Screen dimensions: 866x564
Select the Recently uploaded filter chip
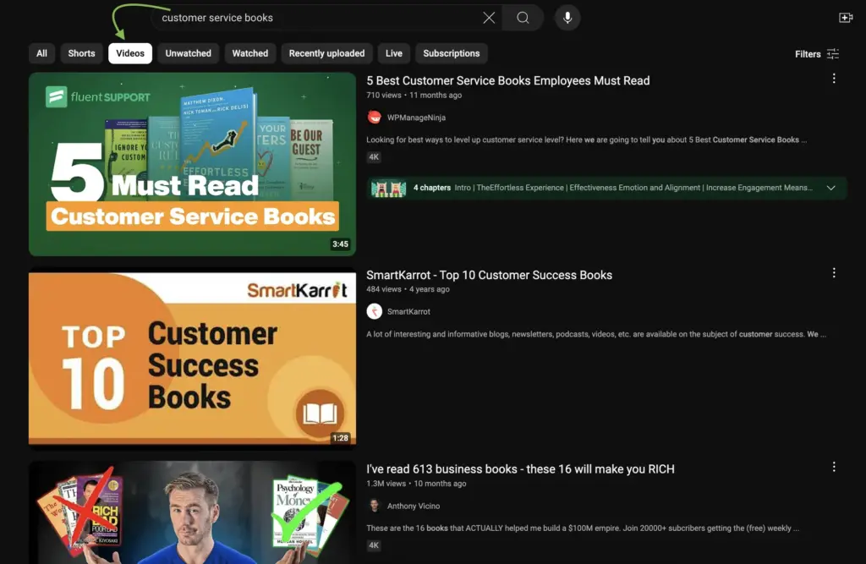click(x=327, y=53)
